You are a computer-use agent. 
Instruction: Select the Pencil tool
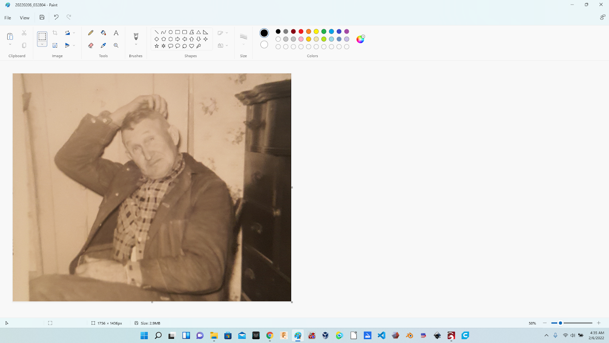(x=91, y=33)
